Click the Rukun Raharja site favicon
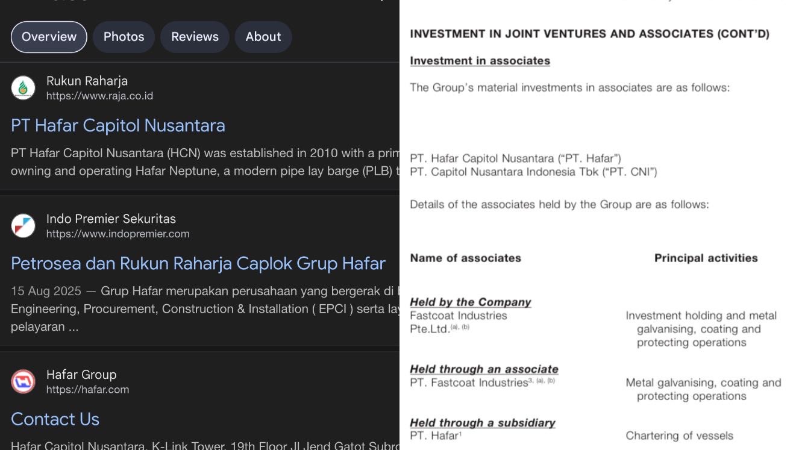 tap(23, 88)
